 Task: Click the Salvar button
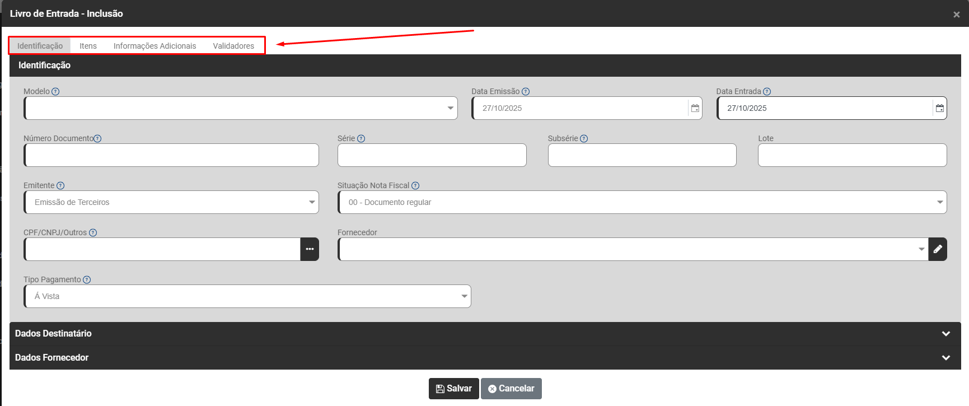(454, 389)
